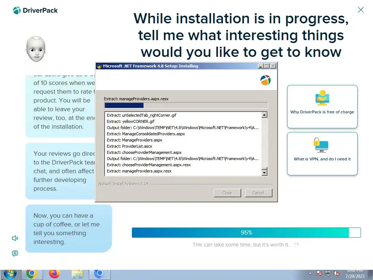Click the scroll-down arrow of the extraction log
Viewport: 373px width, 280px height.
[x=264, y=172]
